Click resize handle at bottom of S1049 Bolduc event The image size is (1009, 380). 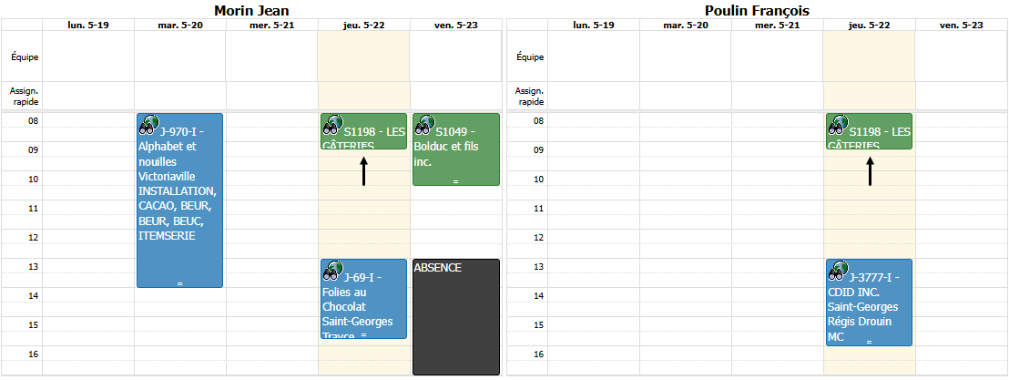[455, 181]
